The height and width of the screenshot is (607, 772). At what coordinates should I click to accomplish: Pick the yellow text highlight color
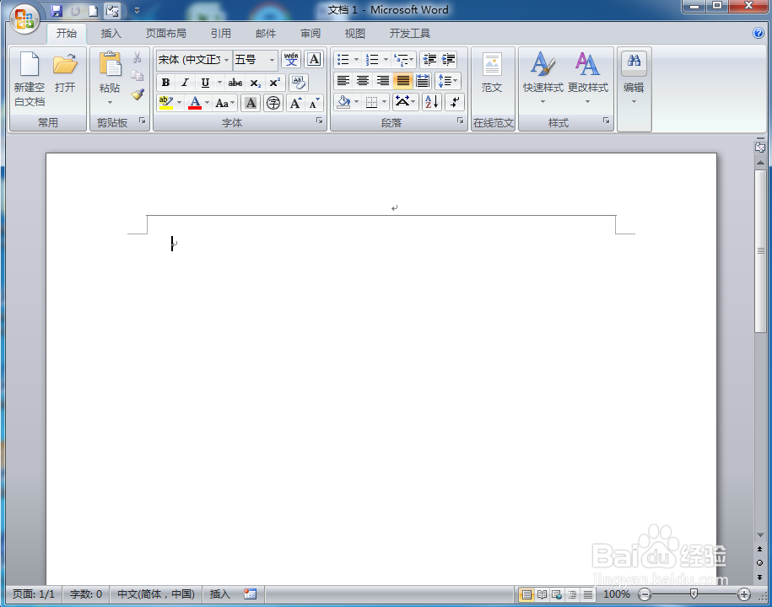(166, 103)
